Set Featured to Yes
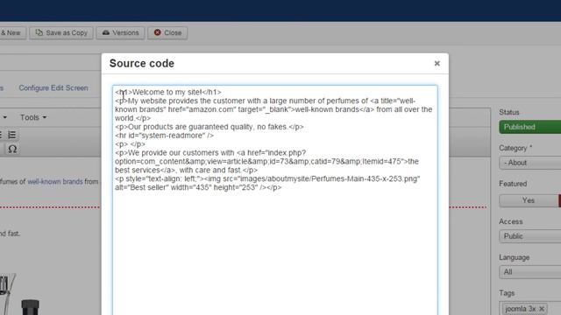 (528, 200)
